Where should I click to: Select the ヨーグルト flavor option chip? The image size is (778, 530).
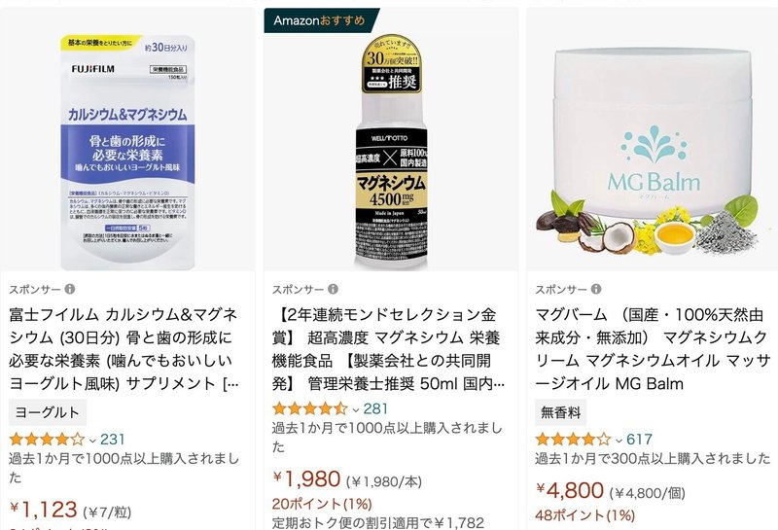(x=47, y=412)
